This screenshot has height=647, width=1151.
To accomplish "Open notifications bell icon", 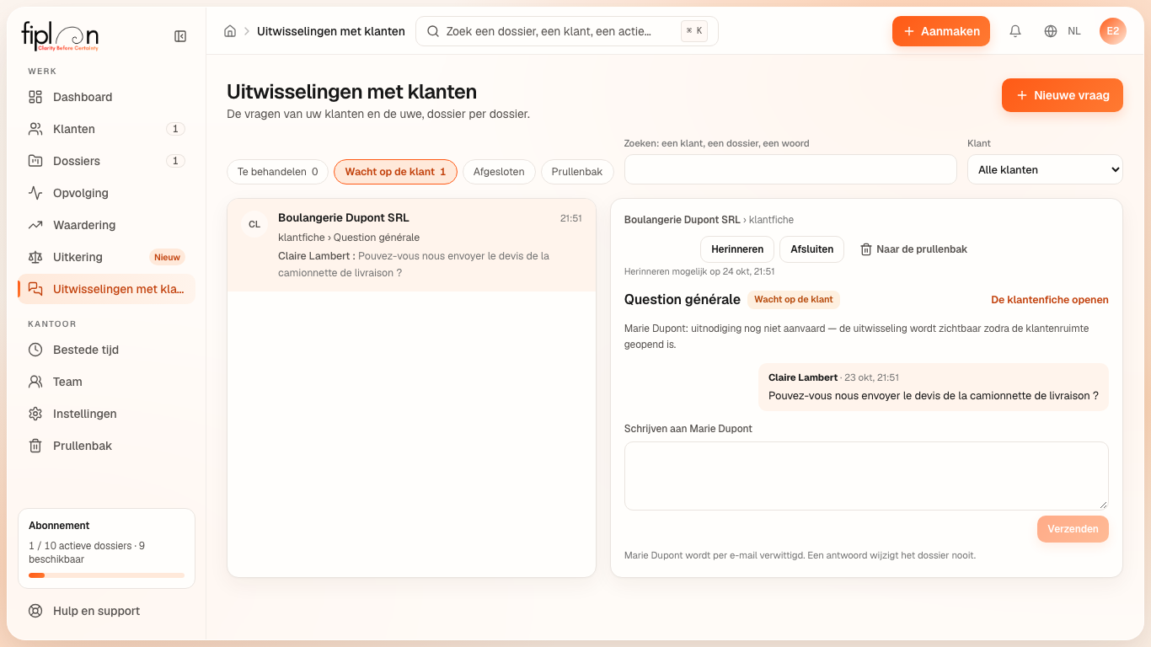I will [1015, 31].
